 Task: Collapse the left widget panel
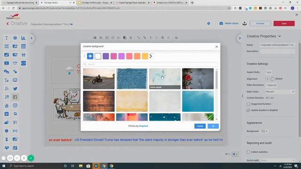32,38
